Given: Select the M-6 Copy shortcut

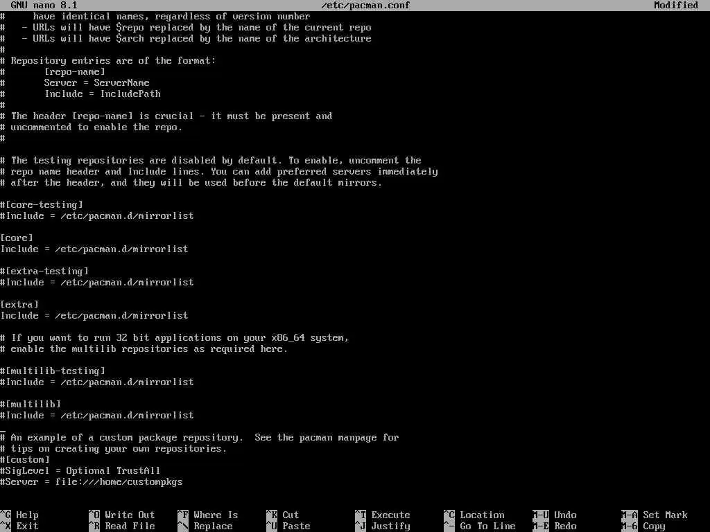Looking at the screenshot, I should click(643, 526).
